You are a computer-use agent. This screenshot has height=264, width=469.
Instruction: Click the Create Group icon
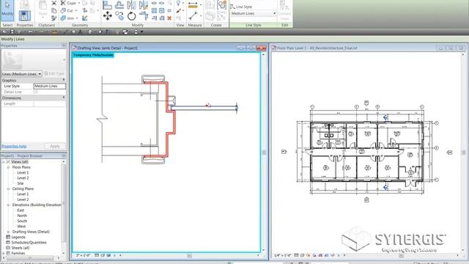[x=221, y=5]
